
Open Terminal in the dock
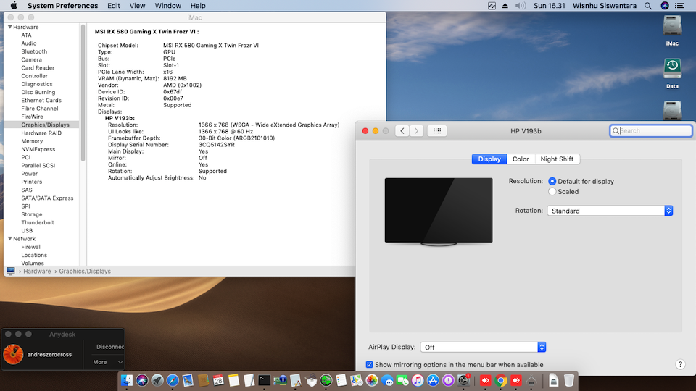(265, 380)
